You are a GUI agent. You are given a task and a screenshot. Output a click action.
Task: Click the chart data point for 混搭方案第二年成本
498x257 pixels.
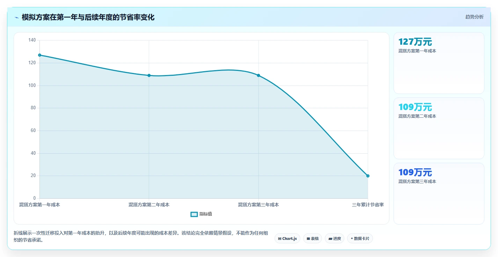[149, 75]
